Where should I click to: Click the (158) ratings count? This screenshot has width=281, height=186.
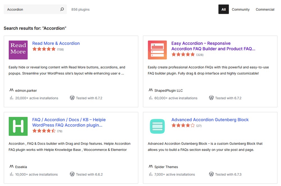[60, 49]
